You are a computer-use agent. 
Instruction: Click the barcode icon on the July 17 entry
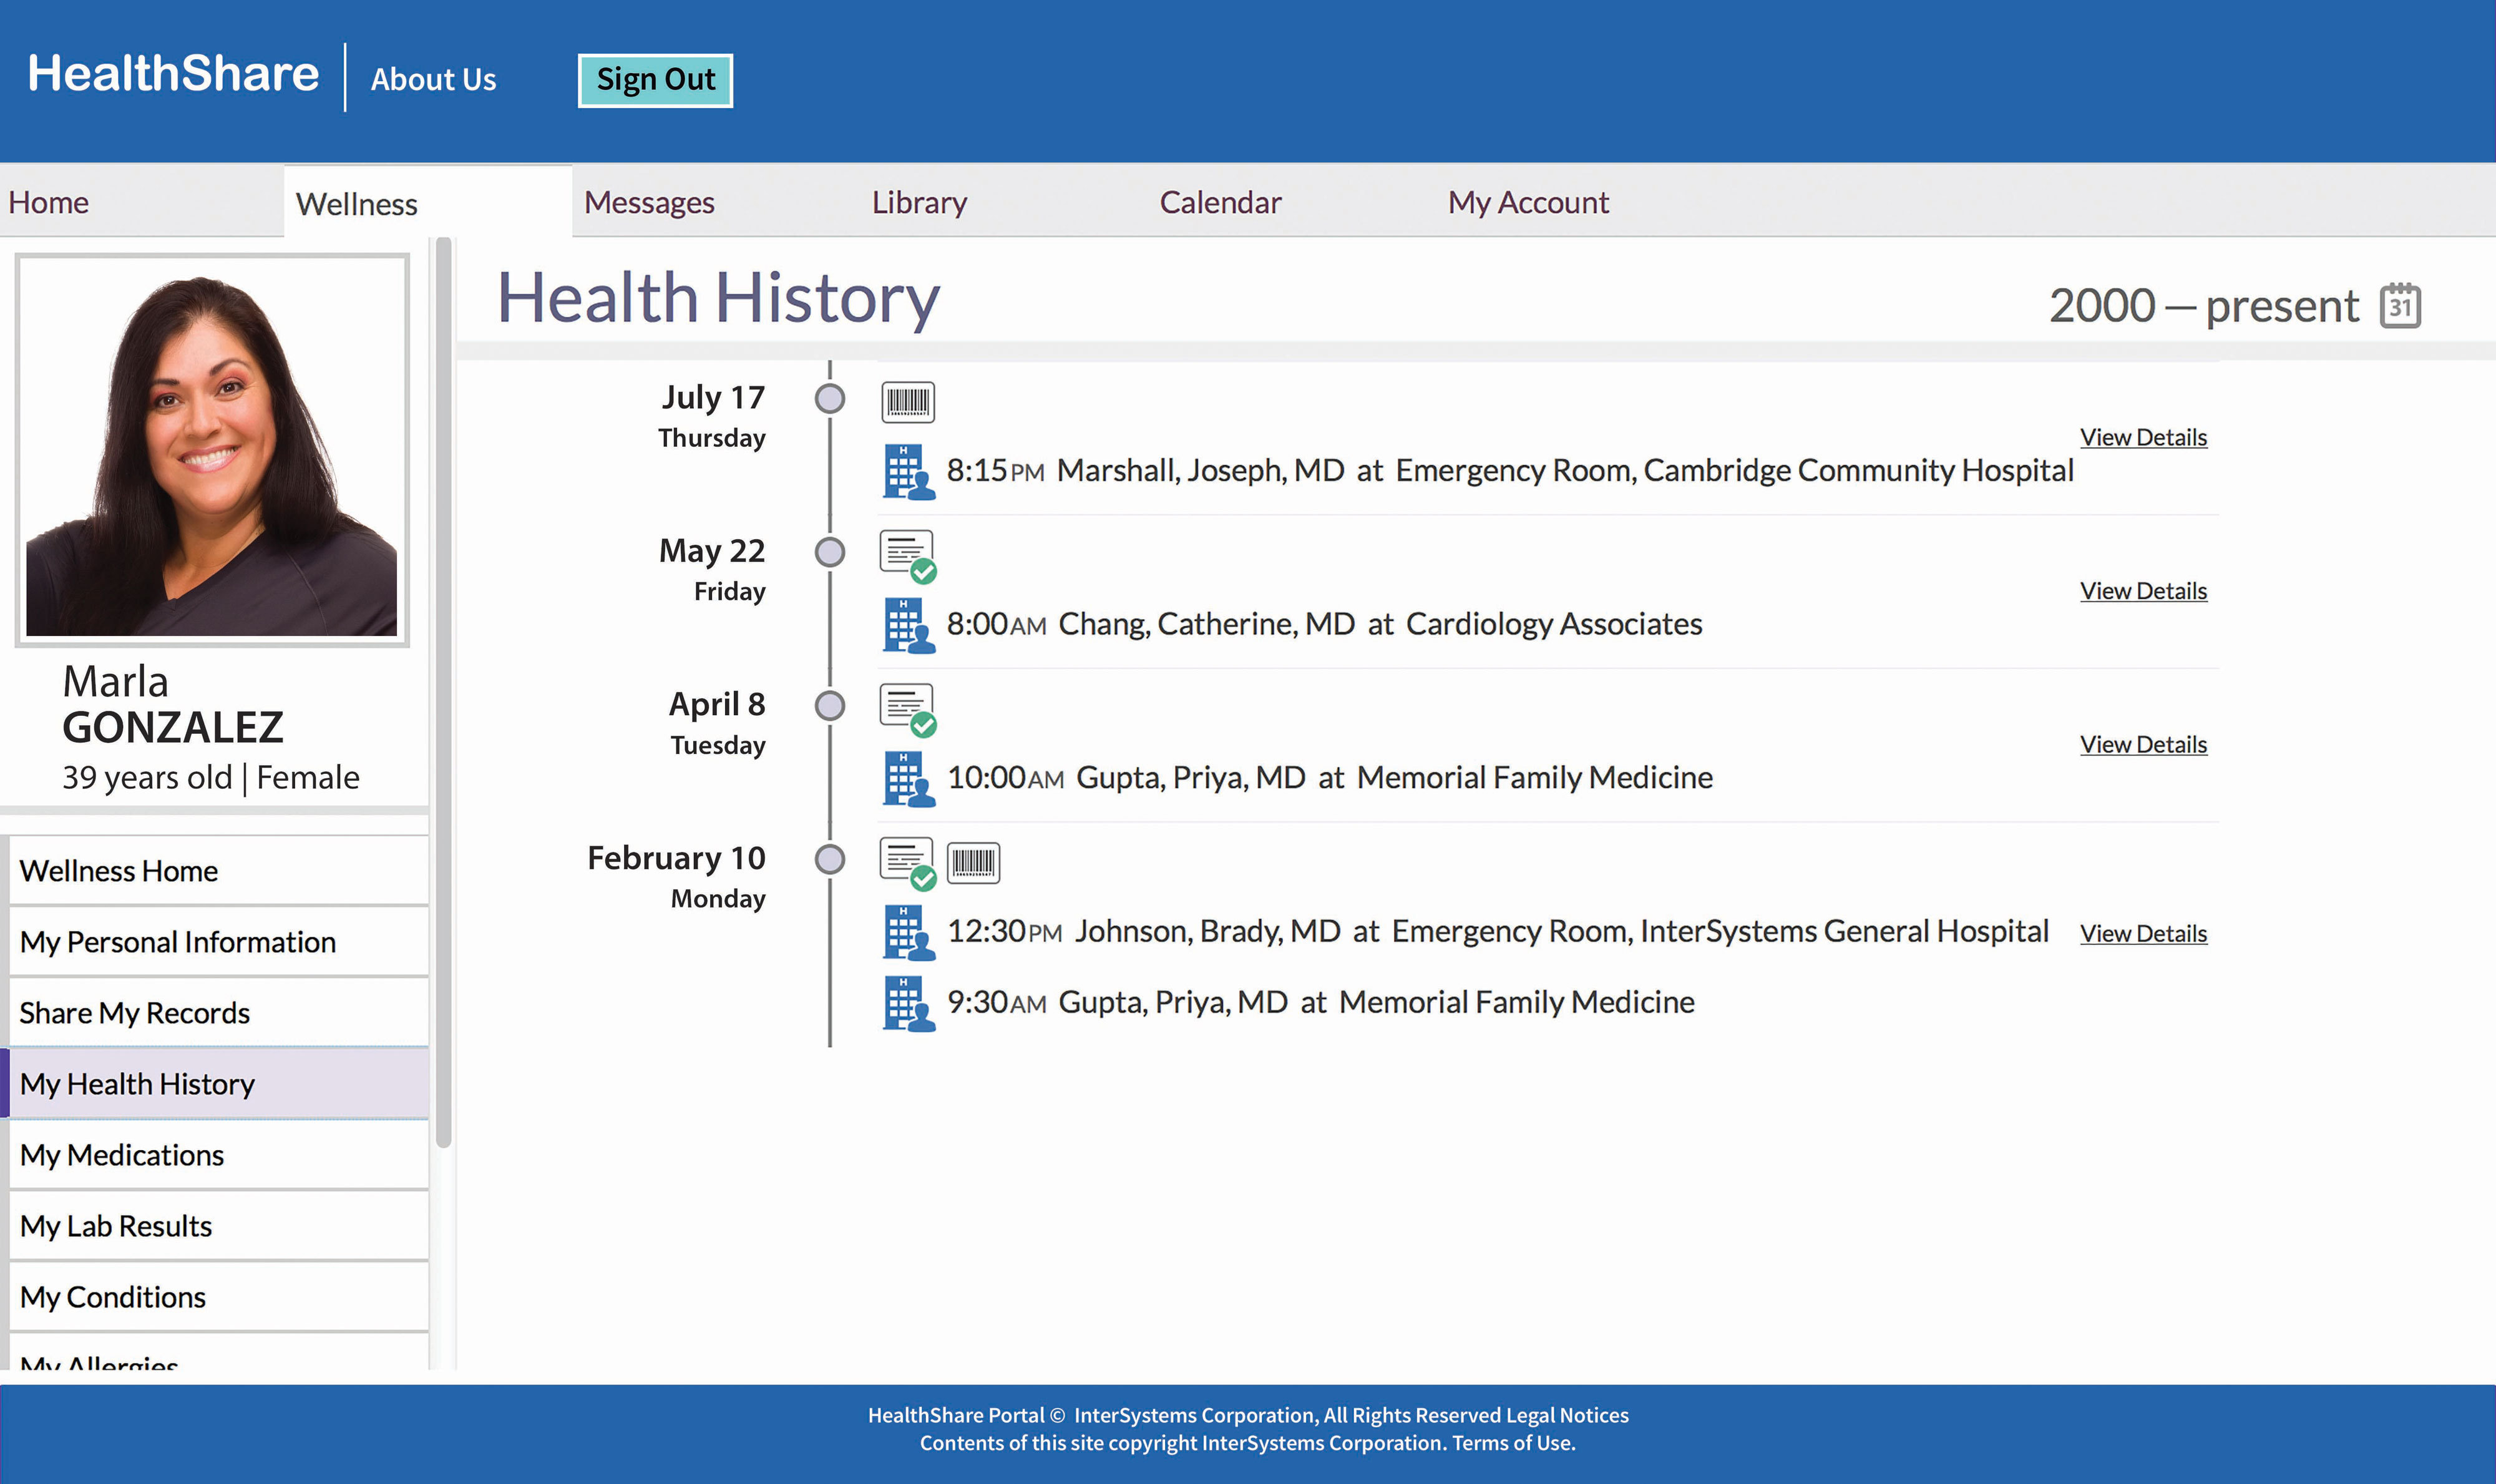point(908,401)
